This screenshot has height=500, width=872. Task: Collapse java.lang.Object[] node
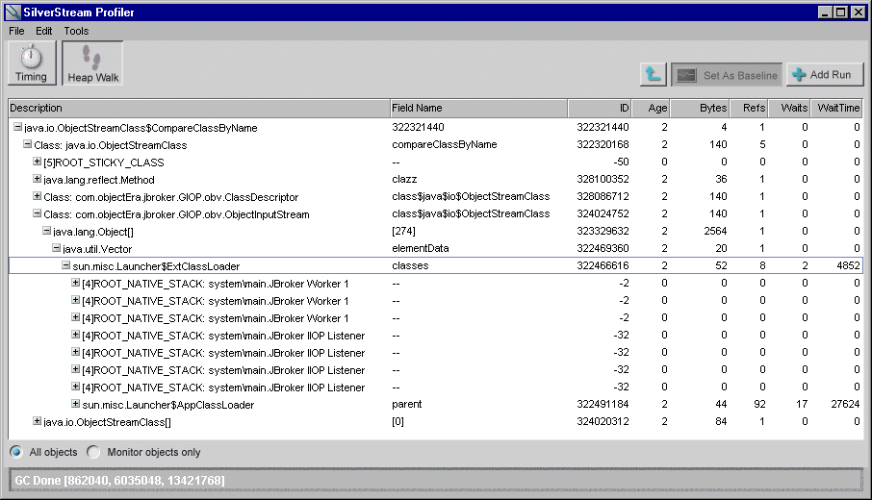[47, 231]
